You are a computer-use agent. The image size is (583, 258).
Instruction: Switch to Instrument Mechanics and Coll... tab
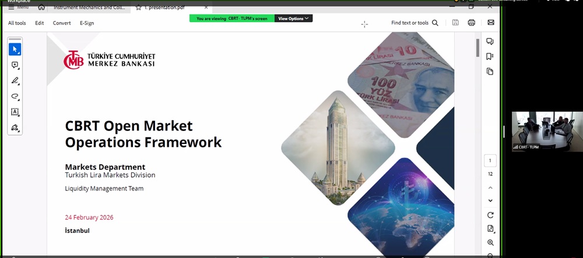[87, 8]
